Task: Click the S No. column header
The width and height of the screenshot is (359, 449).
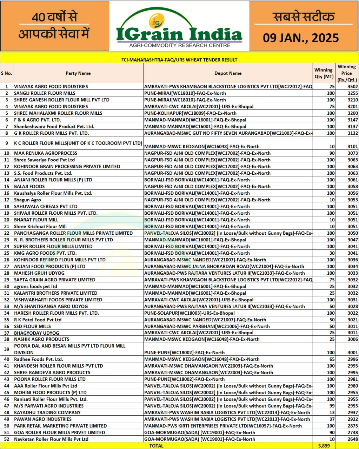Action: (6, 73)
